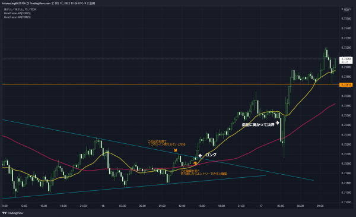Open the USD currency selector on price axis

(347, 10)
